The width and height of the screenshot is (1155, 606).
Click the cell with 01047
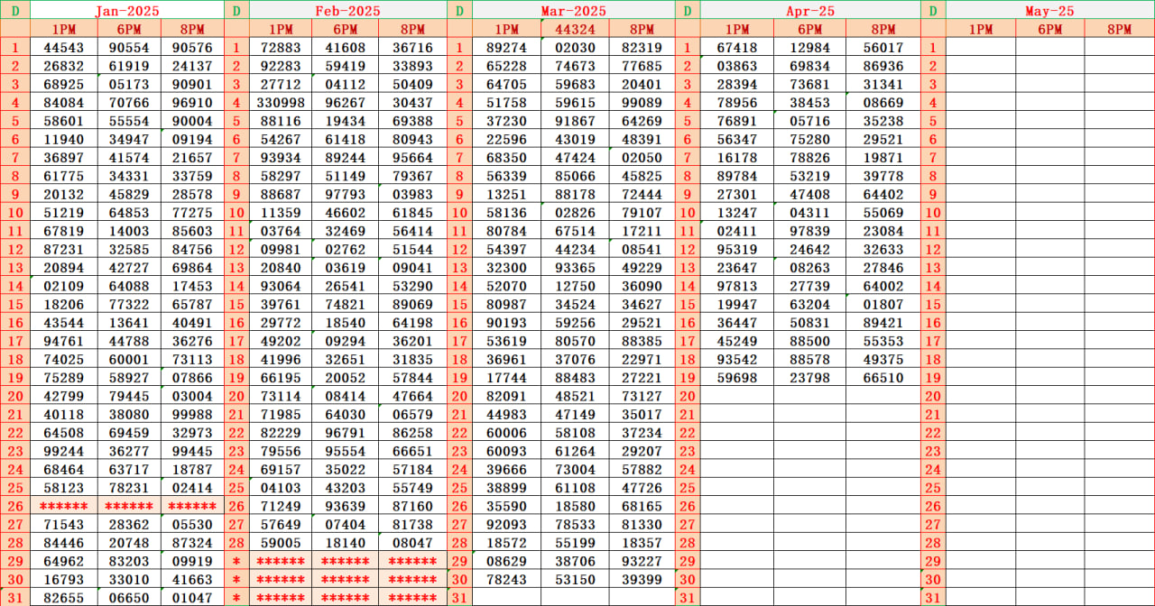pyautogui.click(x=192, y=597)
